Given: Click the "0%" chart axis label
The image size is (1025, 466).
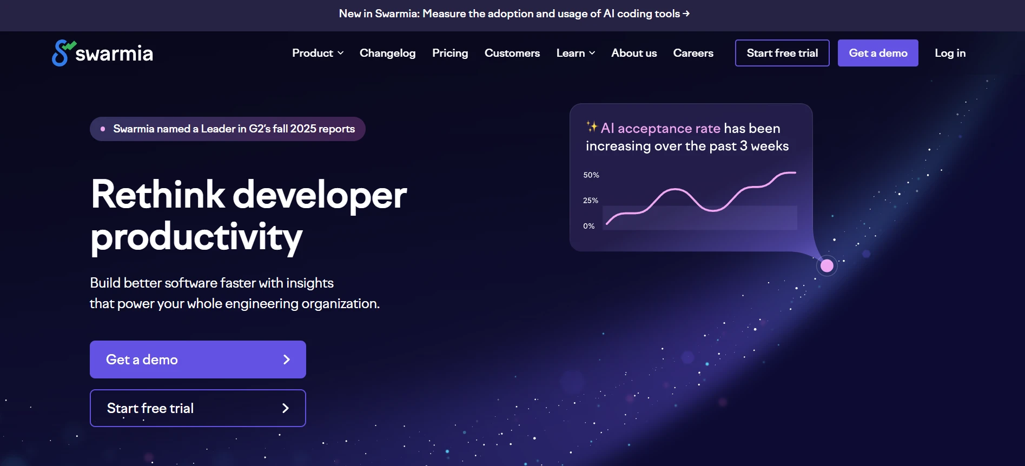Looking at the screenshot, I should coord(589,226).
